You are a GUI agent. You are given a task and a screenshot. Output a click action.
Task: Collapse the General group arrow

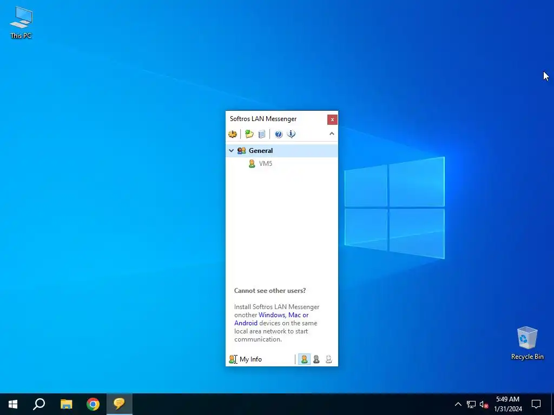tap(232, 151)
